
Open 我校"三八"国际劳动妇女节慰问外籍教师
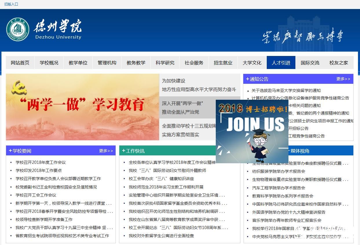point(167,170)
